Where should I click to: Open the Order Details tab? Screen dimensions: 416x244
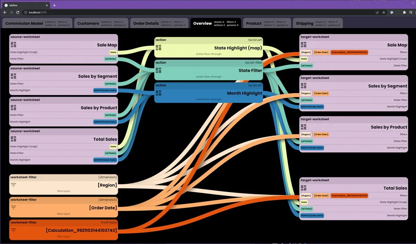coord(159,23)
